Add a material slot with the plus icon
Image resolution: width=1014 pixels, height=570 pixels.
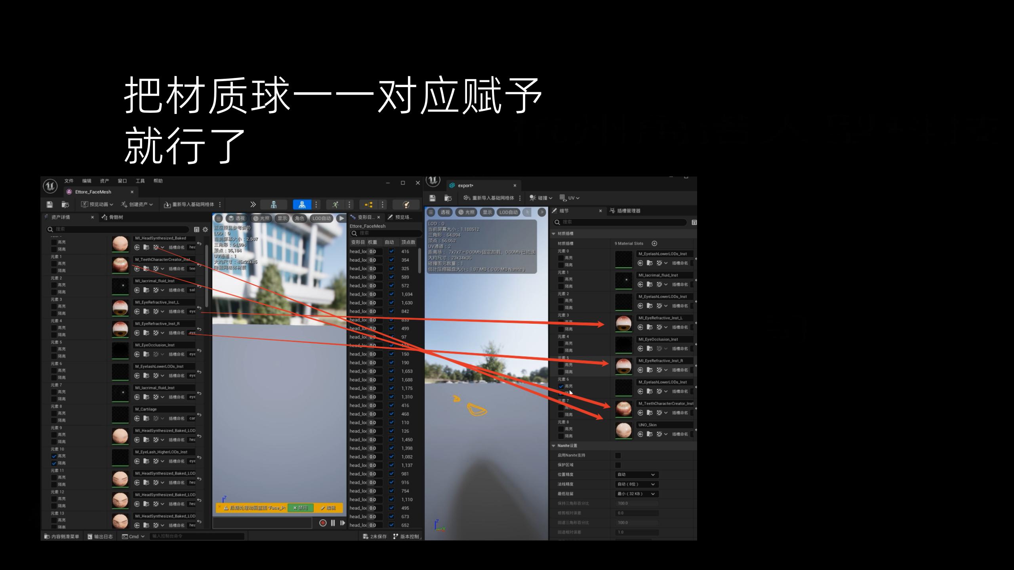654,243
